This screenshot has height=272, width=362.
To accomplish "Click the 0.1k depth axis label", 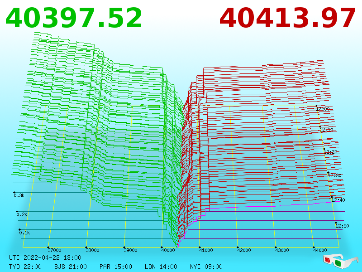I will click(x=25, y=233).
